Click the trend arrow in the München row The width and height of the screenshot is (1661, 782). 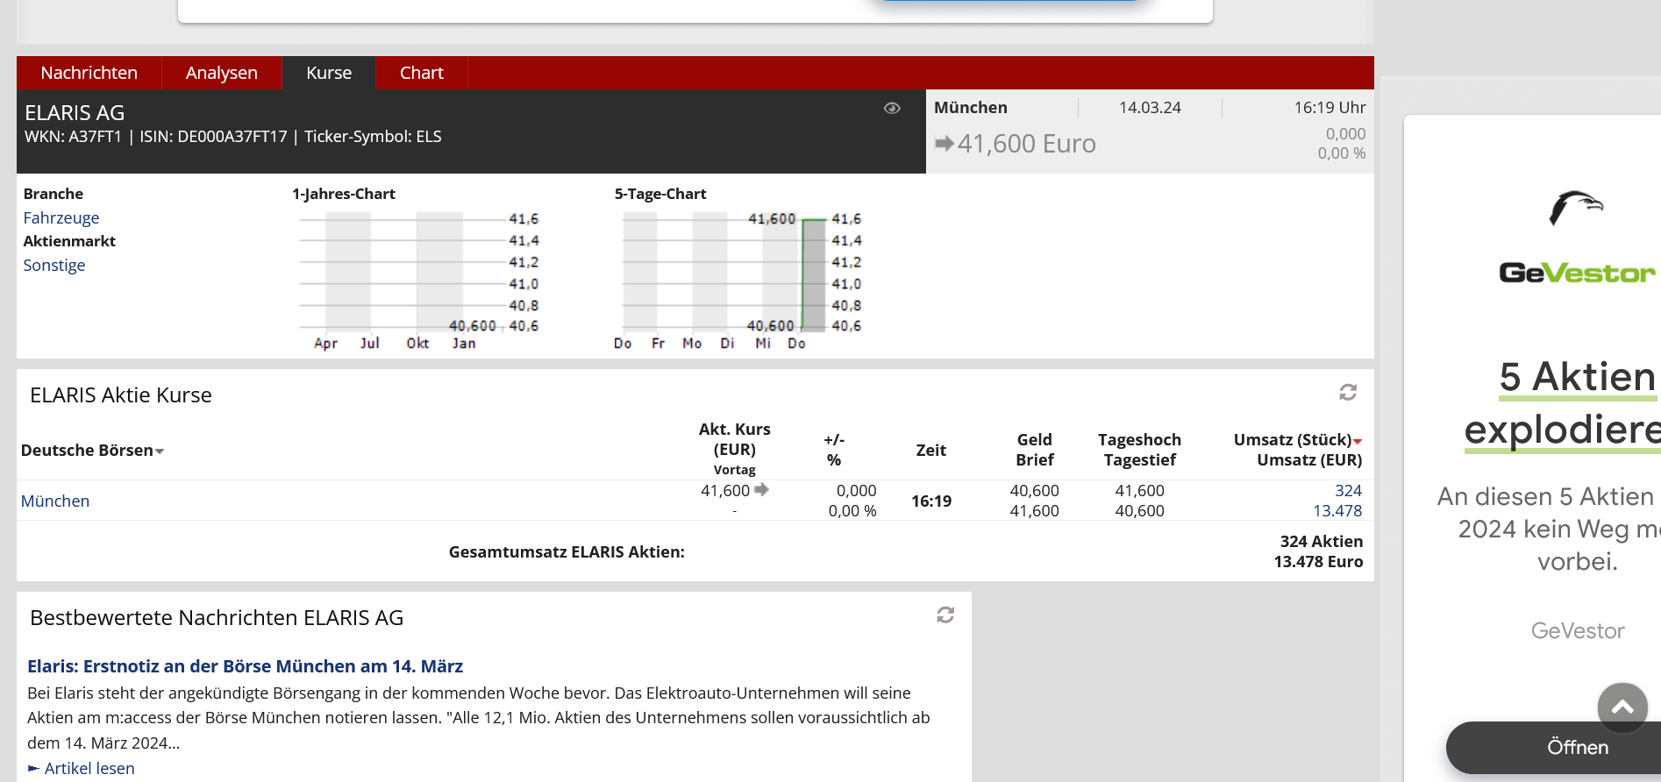761,490
